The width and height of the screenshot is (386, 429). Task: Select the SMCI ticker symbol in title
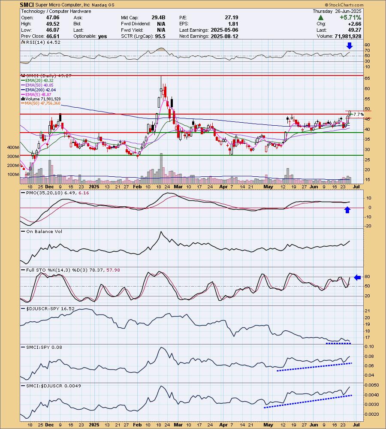point(27,5)
